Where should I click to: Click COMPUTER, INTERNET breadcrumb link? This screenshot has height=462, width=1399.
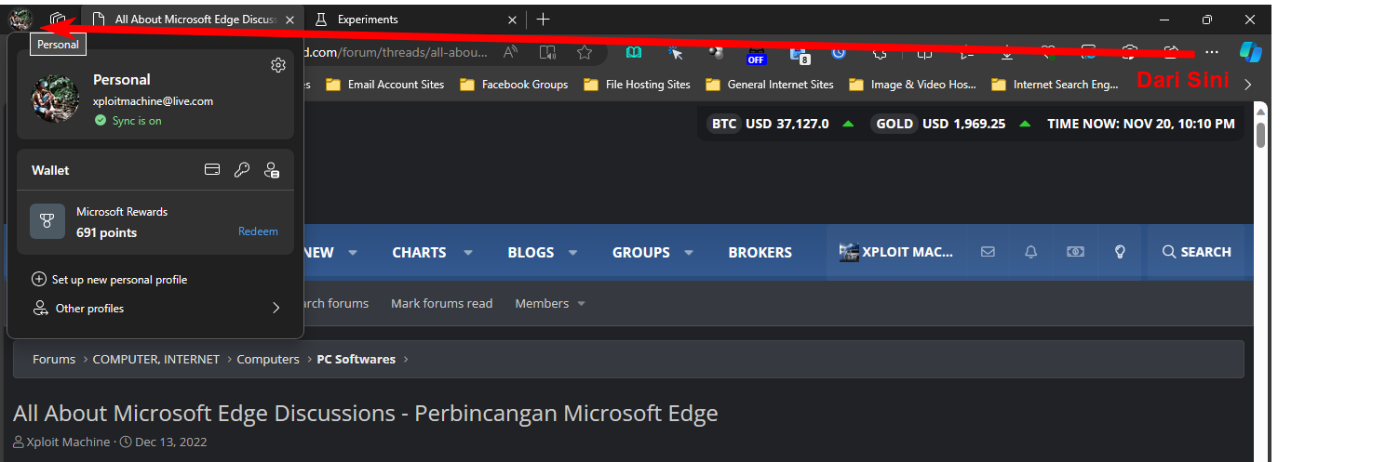156,359
